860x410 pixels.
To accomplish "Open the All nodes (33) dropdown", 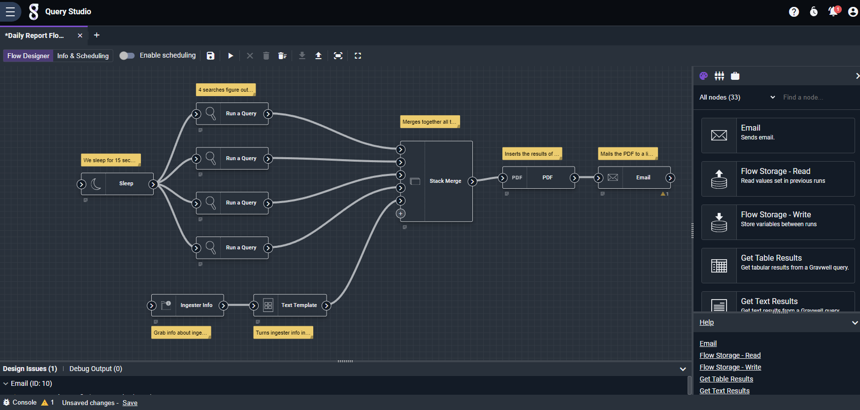I will pyautogui.click(x=737, y=98).
